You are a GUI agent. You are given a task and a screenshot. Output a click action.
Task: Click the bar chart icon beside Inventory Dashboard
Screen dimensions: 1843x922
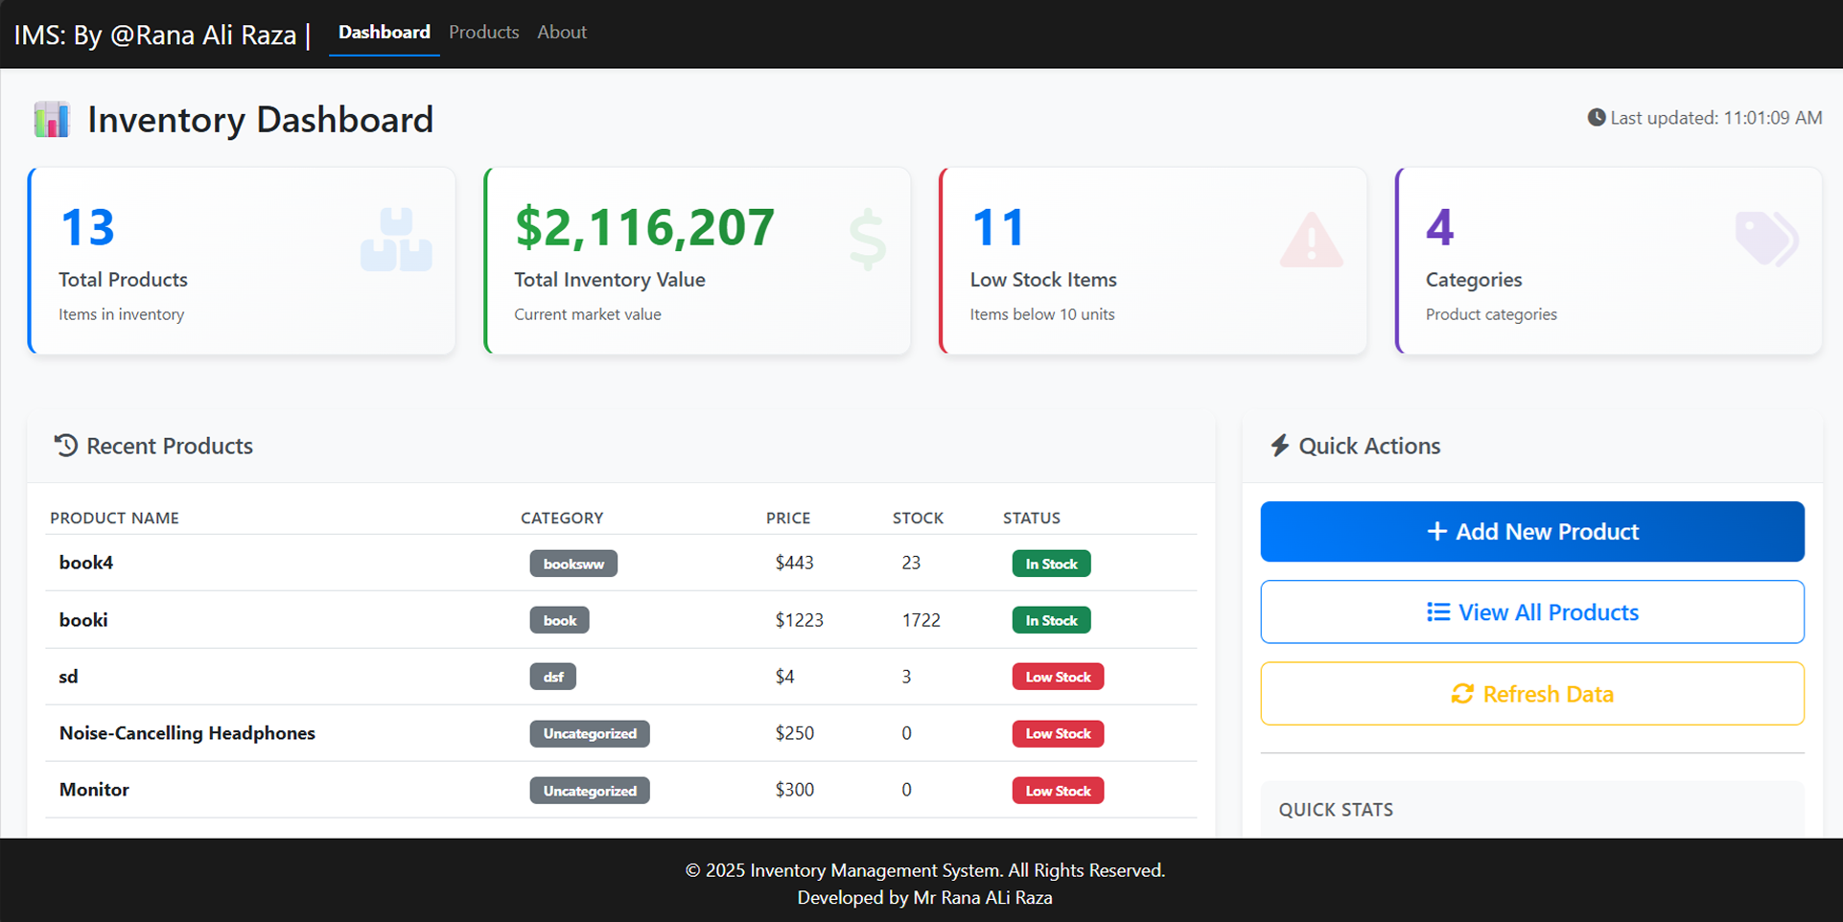click(x=52, y=119)
